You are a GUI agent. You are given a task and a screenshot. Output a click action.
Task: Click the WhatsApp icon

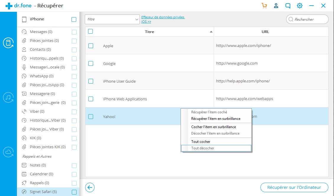click(24, 76)
